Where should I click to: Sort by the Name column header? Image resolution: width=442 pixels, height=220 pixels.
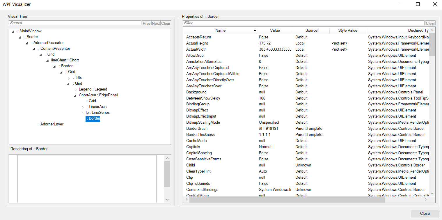220,30
